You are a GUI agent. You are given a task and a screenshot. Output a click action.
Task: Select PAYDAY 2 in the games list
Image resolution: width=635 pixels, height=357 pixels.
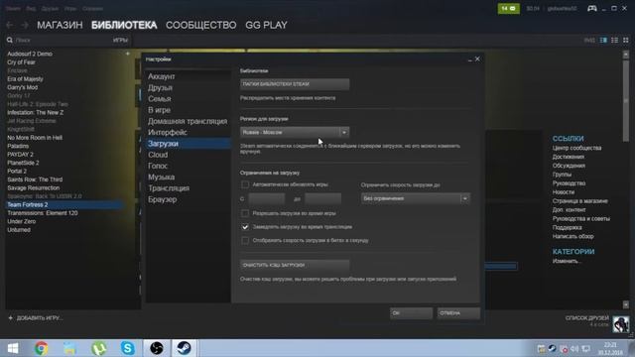click(20, 155)
